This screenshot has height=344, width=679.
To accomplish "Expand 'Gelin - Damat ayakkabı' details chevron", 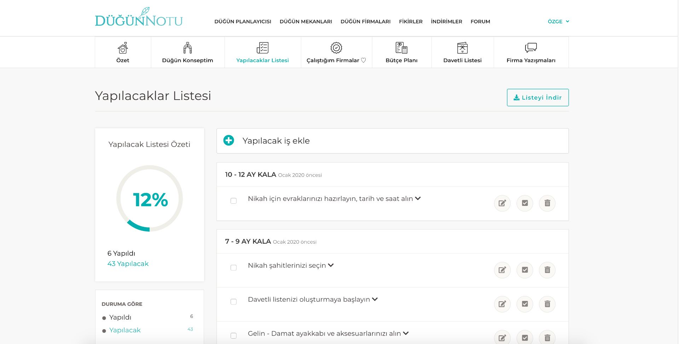I will (406, 333).
